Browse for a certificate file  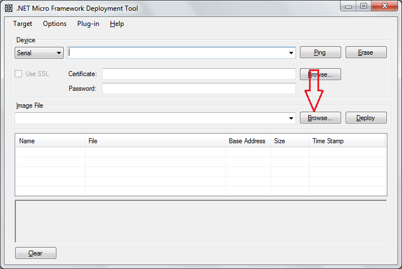click(320, 74)
